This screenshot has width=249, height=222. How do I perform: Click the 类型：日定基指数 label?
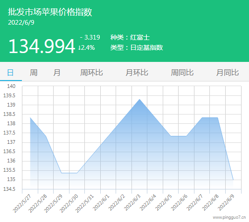pos(137,47)
